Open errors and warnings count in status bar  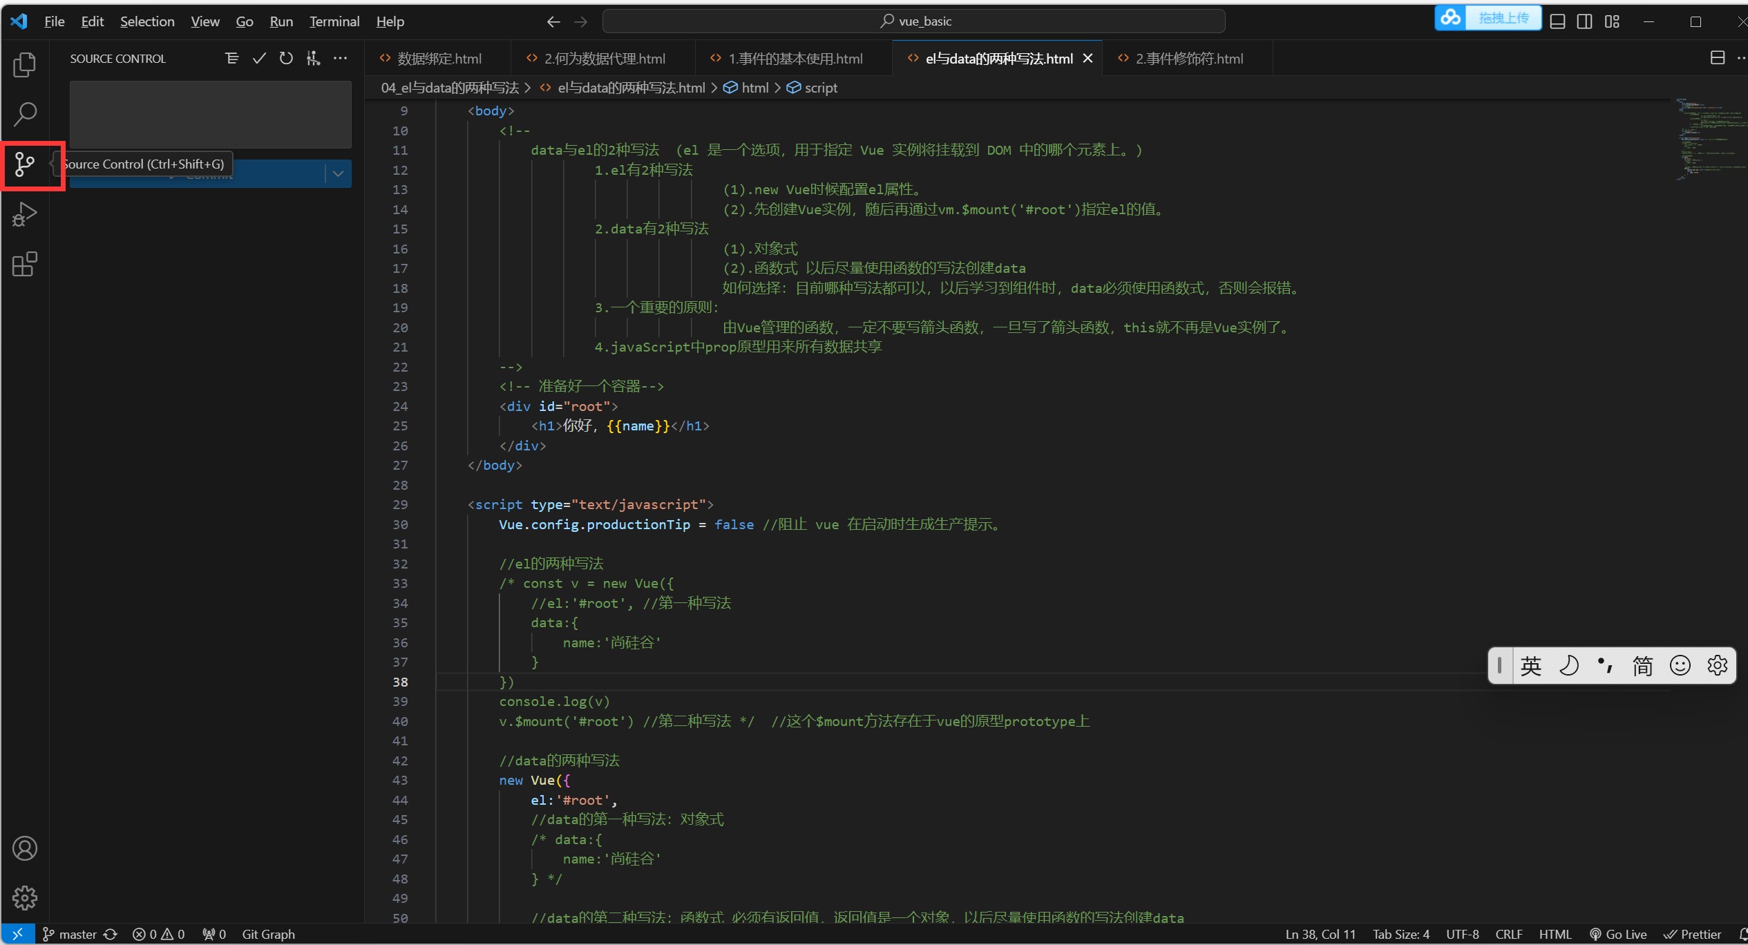tap(159, 934)
